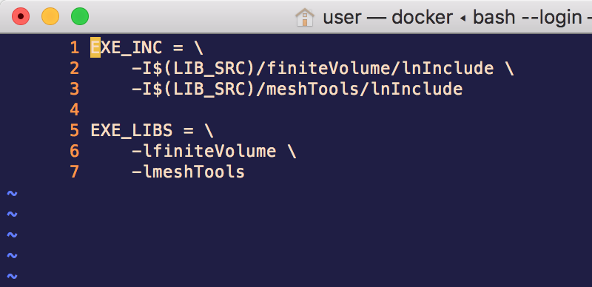Click the backslash after EXE_LIBS =
Screen dimensions: 592x287
click(209, 131)
